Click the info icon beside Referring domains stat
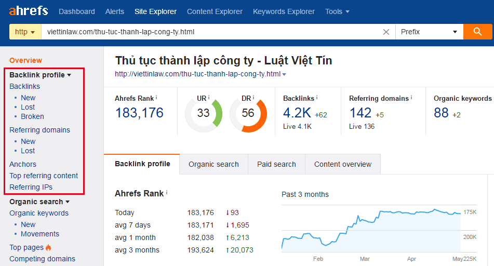494x266 pixels. pos(411,98)
